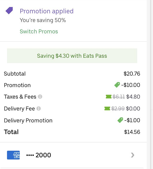The image size is (153, 169).
Task: Click the Promotion applied heading
Action: 46,11
